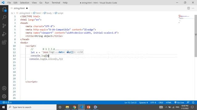Open the Selection menu
This screenshot has height=110, width=197.
[x=25, y=3]
